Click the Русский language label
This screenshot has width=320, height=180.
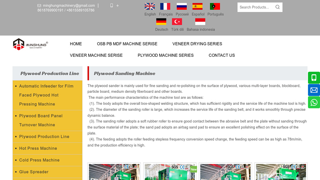(x=182, y=14)
